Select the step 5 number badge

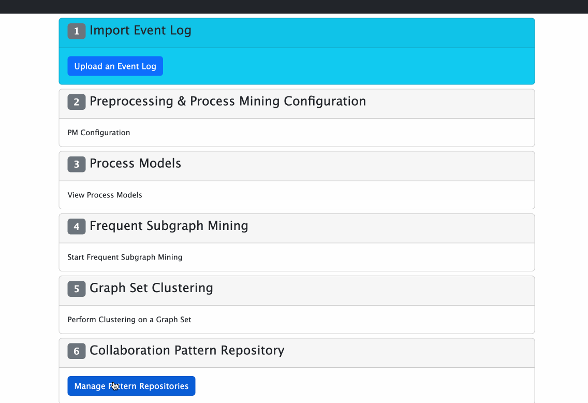pos(77,289)
